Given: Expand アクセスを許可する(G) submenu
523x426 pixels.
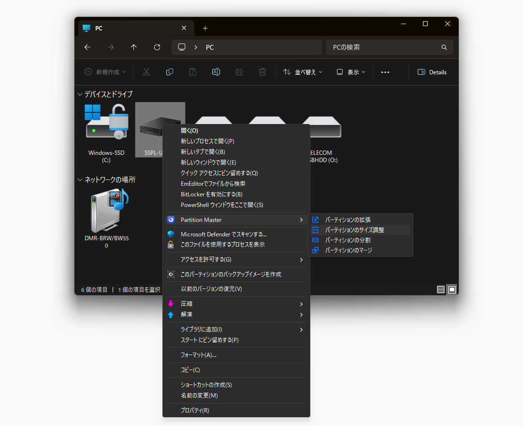Looking at the screenshot, I should coord(236,260).
